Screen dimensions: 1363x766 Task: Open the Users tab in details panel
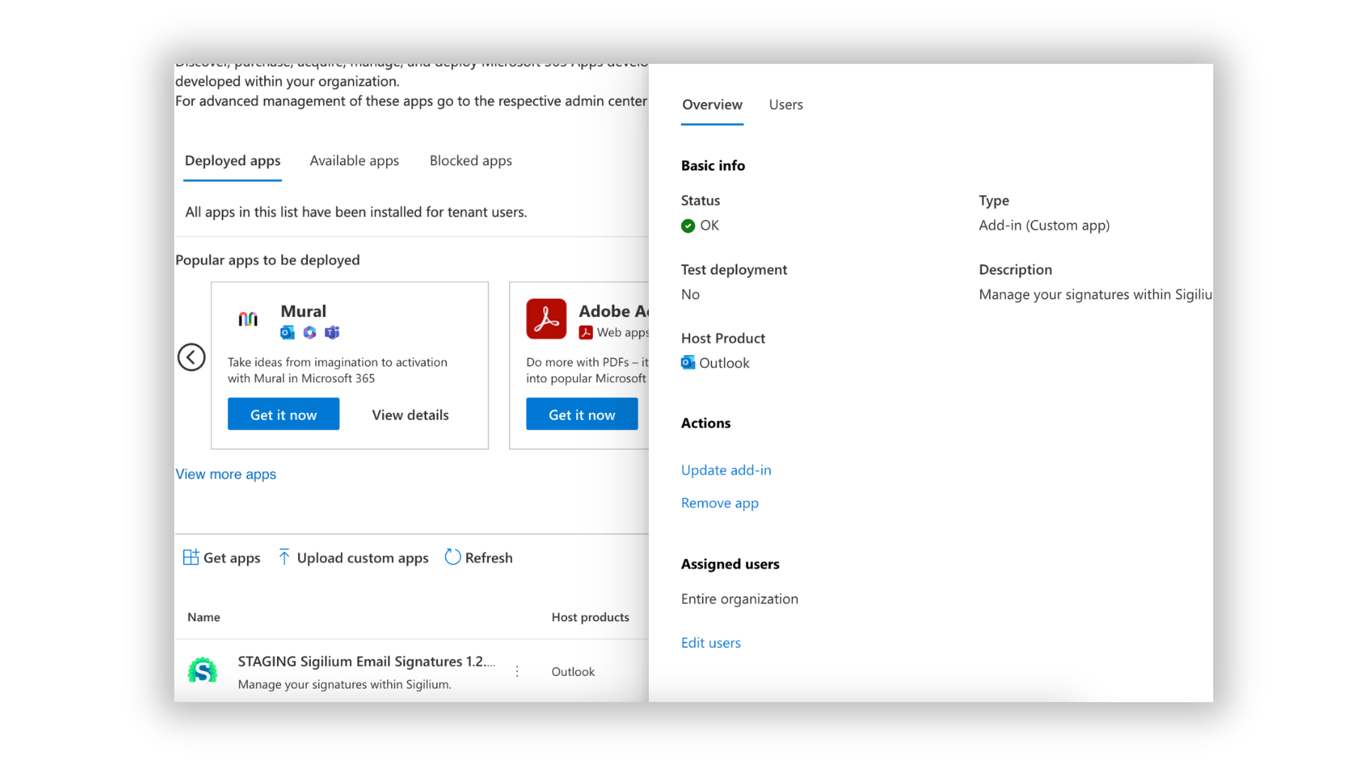[786, 105]
